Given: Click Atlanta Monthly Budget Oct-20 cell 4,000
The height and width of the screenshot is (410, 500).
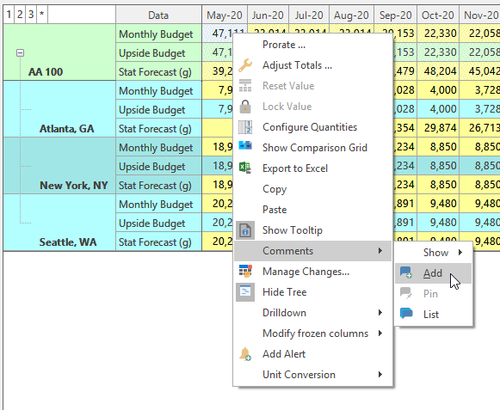Looking at the screenshot, I should tap(438, 90).
